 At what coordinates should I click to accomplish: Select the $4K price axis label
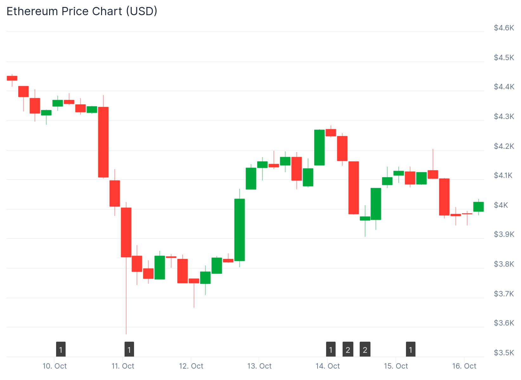[501, 205]
